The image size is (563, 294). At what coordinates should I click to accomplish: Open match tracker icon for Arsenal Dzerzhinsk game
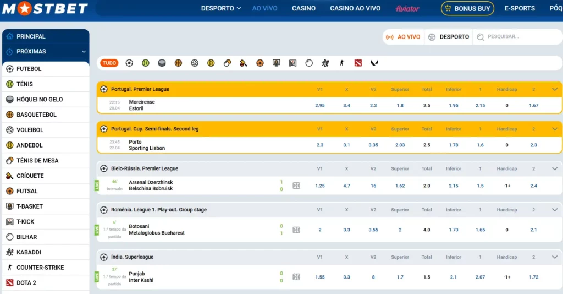(x=296, y=186)
